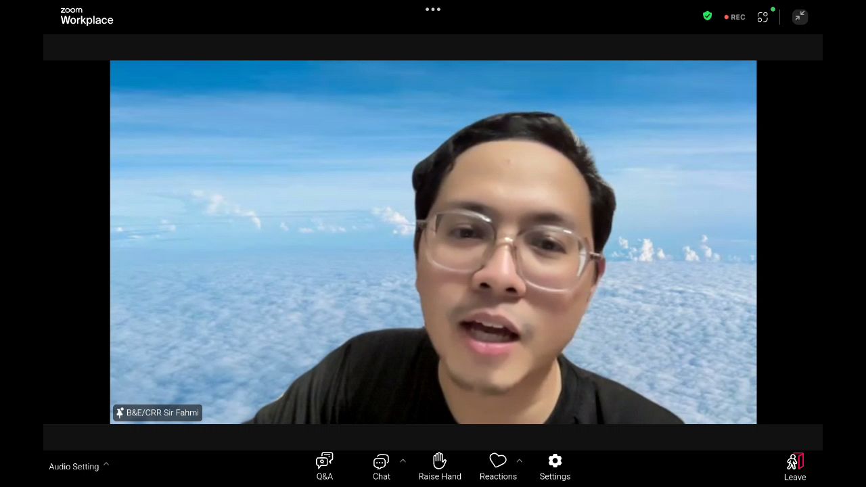Image resolution: width=866 pixels, height=487 pixels.
Task: Select the pinned speaker video
Action: pos(433,242)
